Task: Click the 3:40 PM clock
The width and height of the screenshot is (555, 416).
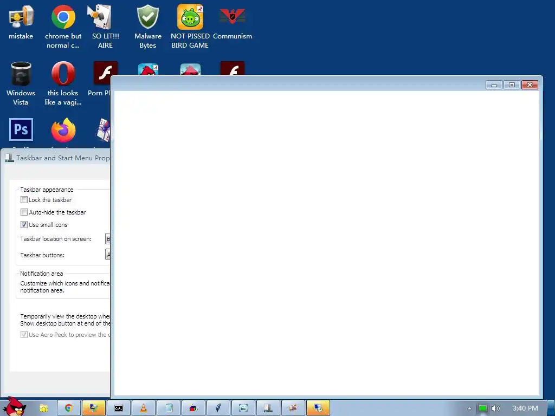Action: (x=525, y=408)
